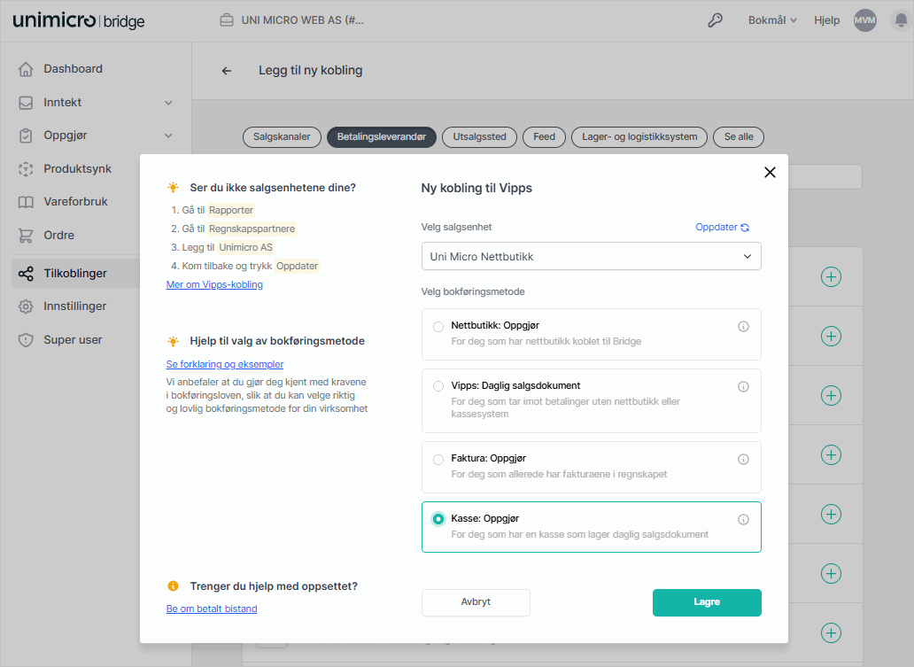The image size is (914, 667).
Task: Show info for Vipps: Daglig salgsdokument
Action: [x=743, y=386]
